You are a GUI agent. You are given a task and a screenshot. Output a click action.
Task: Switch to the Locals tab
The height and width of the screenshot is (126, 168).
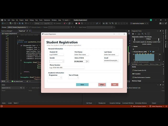coord(10,103)
